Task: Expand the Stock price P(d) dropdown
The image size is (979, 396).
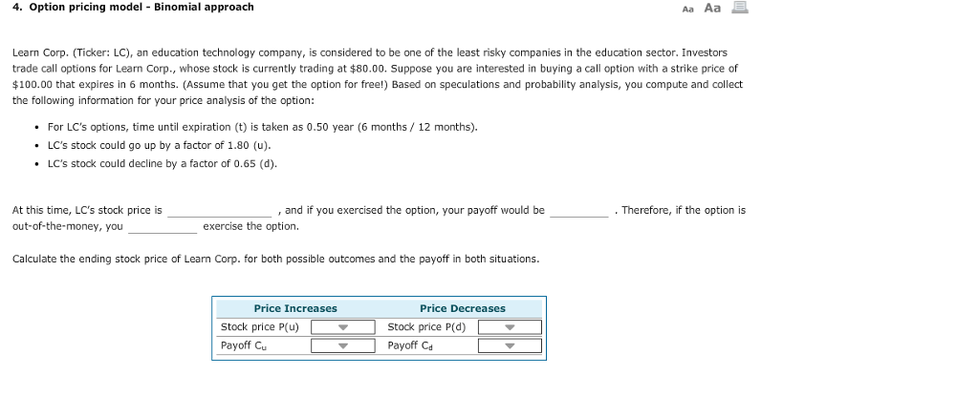Action: pos(510,326)
